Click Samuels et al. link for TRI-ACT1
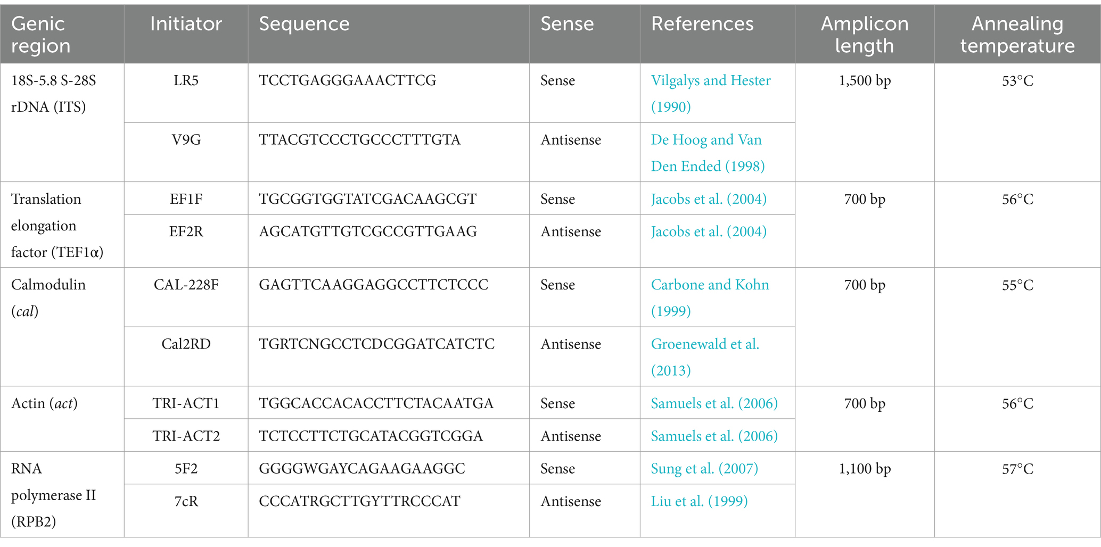The height and width of the screenshot is (547, 1101). 714,403
